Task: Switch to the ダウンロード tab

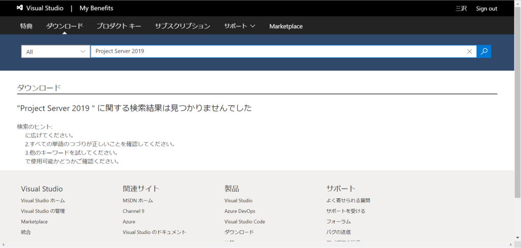Action: pyautogui.click(x=64, y=26)
